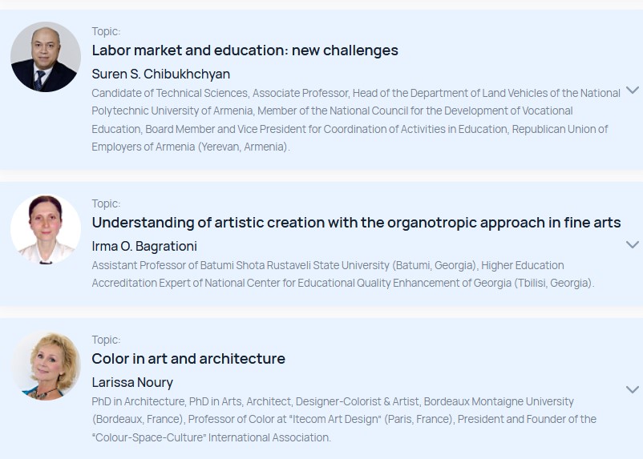Click the "Topic:" label above Understanding title

coord(106,203)
